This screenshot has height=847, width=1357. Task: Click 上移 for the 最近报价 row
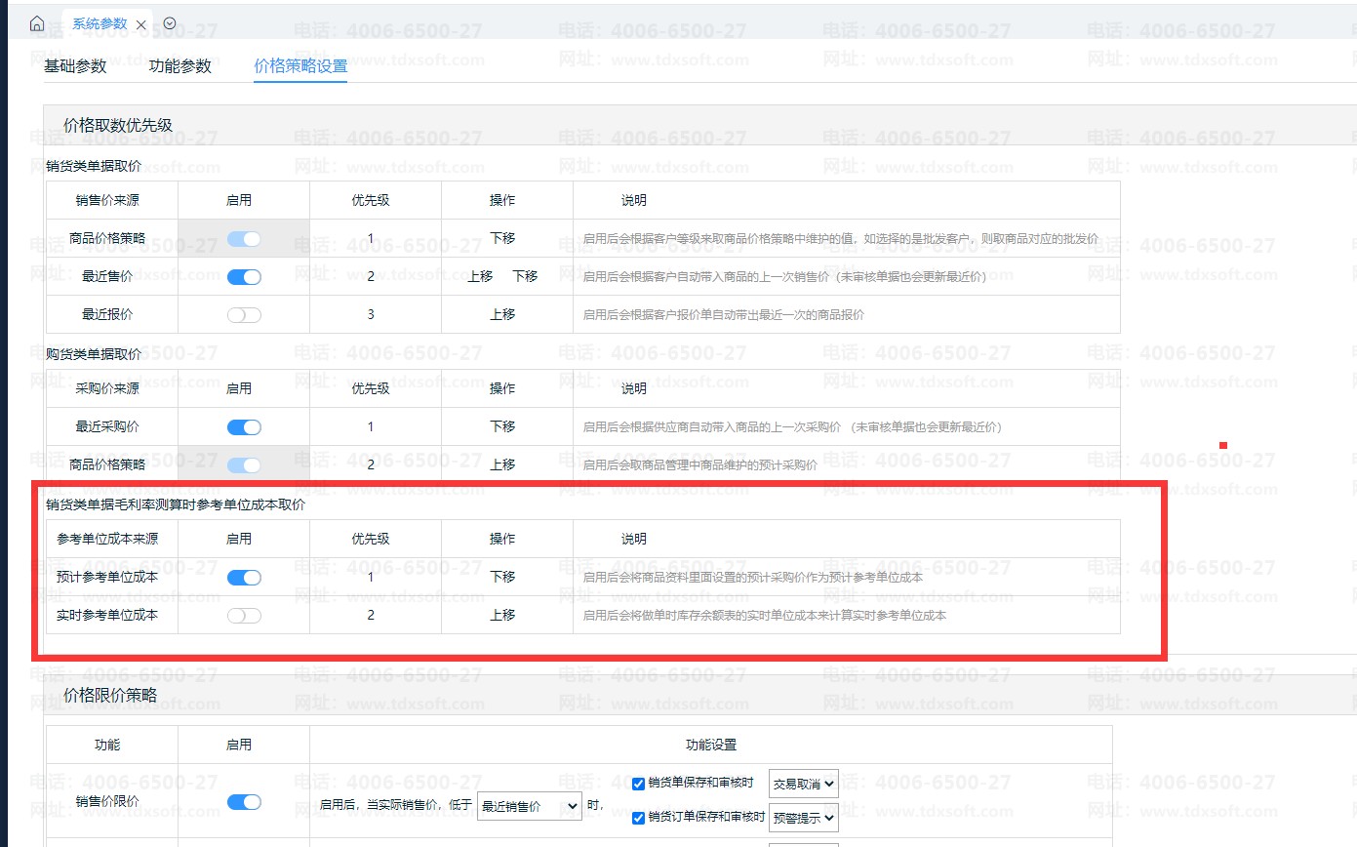click(502, 315)
